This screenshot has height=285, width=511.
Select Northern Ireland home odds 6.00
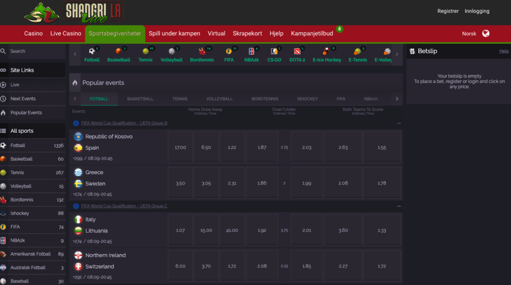tap(180, 266)
